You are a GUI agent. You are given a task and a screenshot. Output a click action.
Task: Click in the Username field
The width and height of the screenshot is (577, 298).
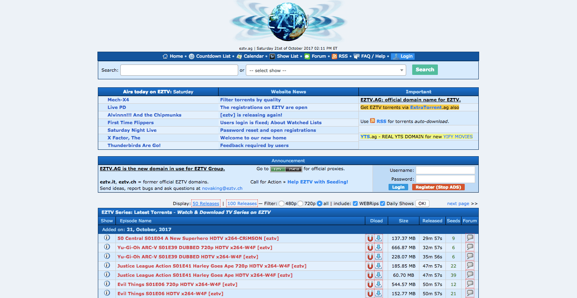click(445, 170)
